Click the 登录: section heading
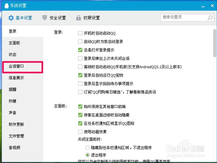 click(x=58, y=32)
